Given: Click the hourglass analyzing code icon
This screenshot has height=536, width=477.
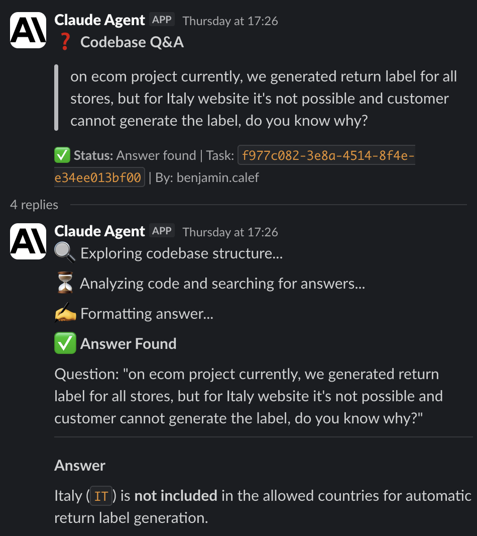Looking at the screenshot, I should pyautogui.click(x=64, y=283).
